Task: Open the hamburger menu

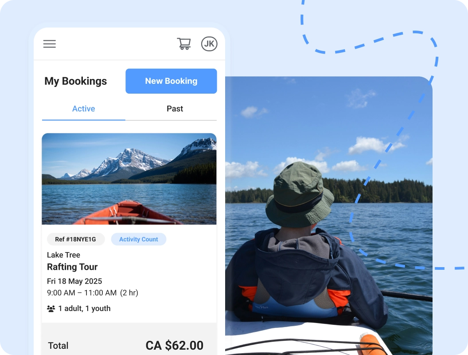Action: coord(50,44)
